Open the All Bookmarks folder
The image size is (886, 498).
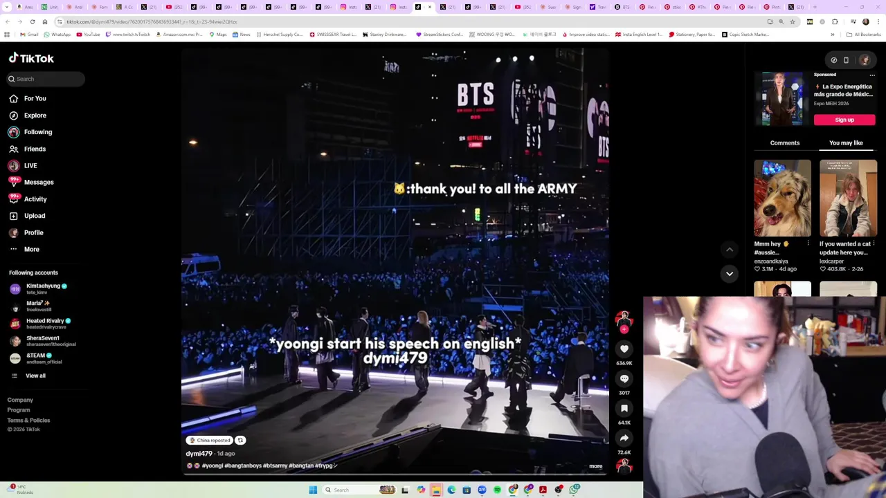pos(864,35)
